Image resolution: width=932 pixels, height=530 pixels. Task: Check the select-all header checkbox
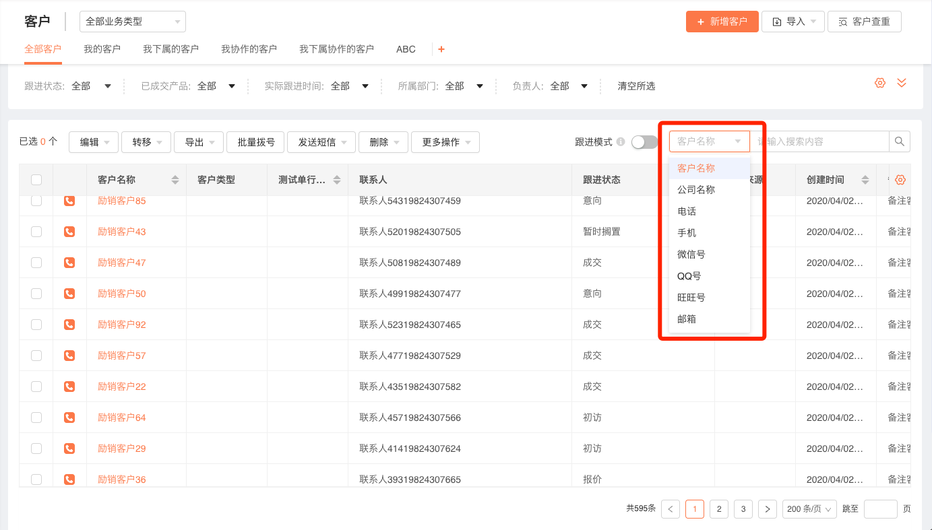(x=36, y=180)
